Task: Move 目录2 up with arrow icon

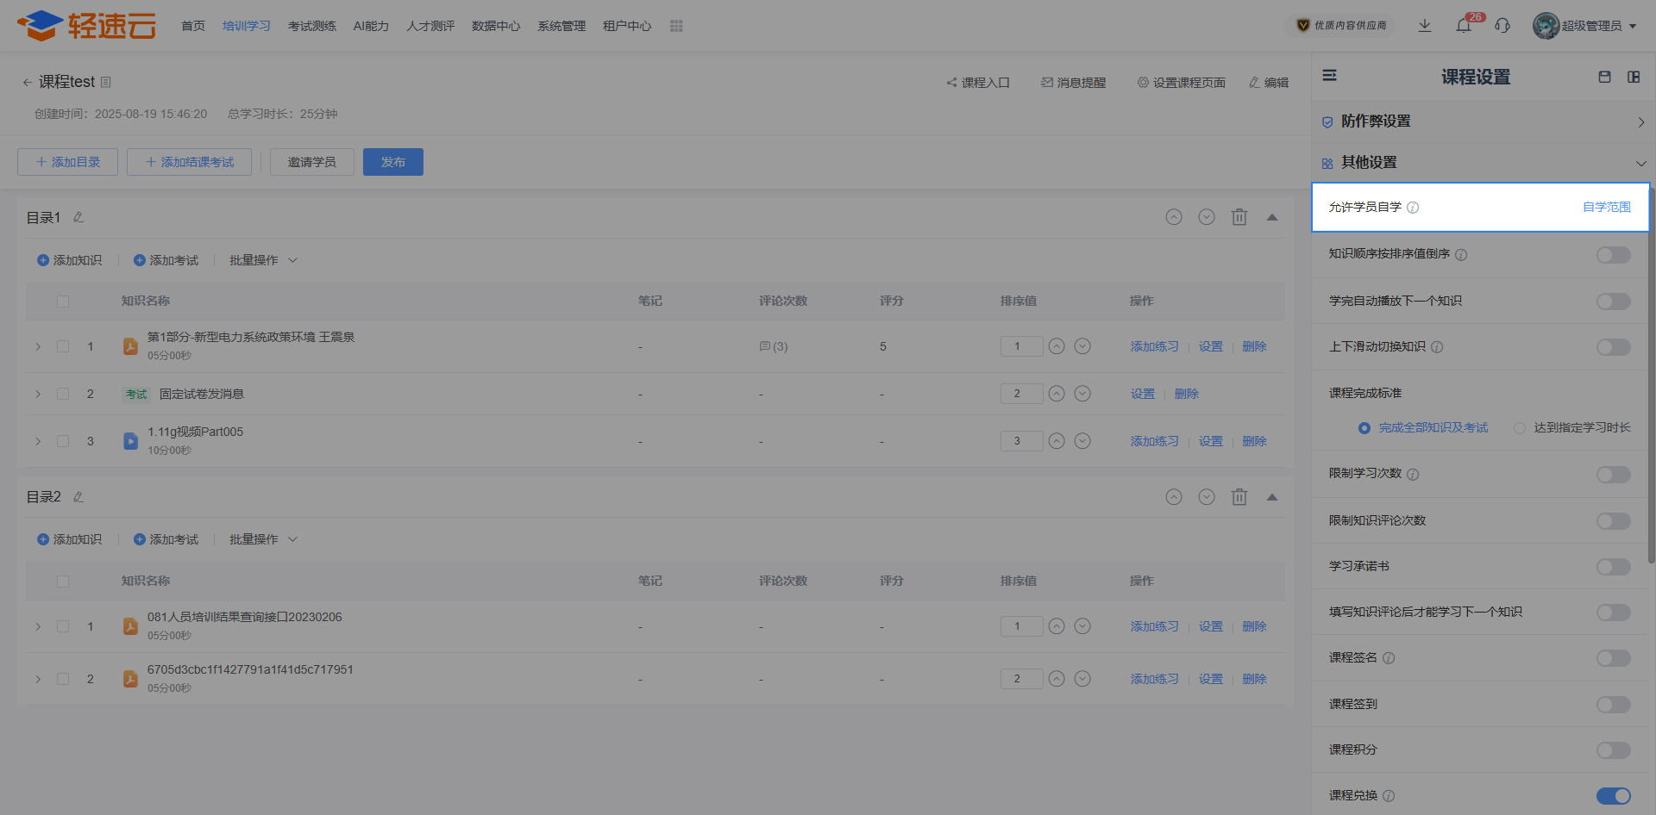Action: click(x=1174, y=497)
